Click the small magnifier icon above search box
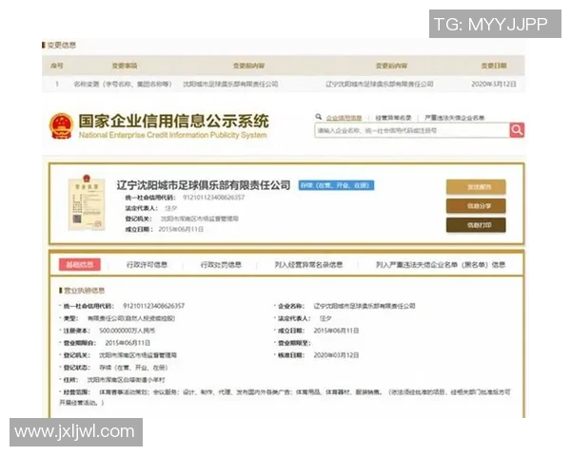Viewport: 571px width, 456px height. (318, 117)
